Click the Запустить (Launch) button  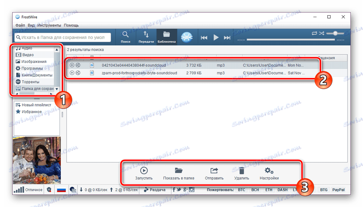point(144,173)
